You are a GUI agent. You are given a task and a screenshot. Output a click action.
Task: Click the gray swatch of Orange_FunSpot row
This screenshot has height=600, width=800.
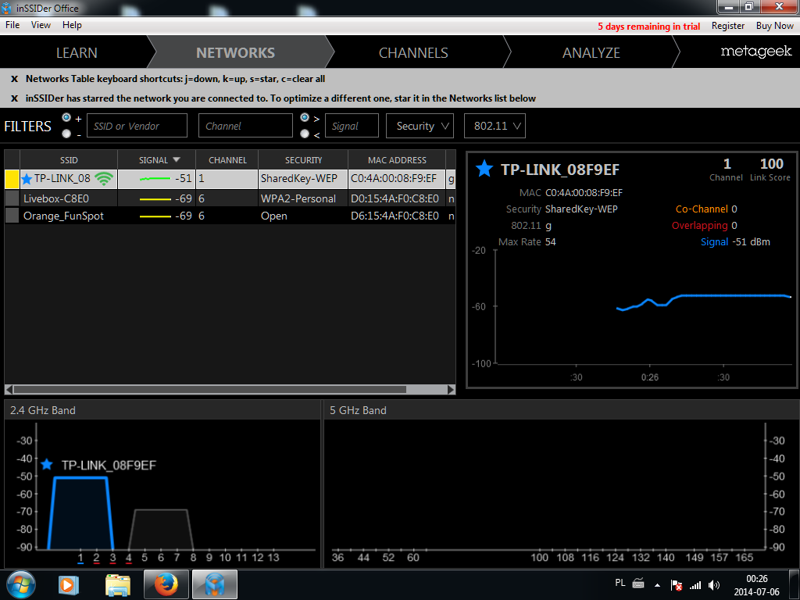pyautogui.click(x=12, y=216)
